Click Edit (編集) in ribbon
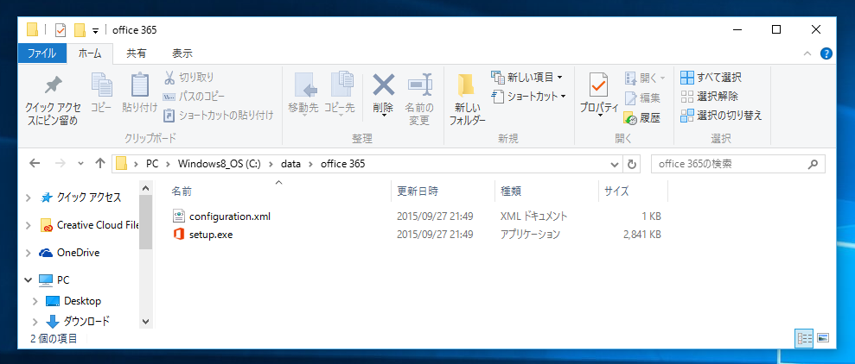855x364 pixels. pos(642,98)
